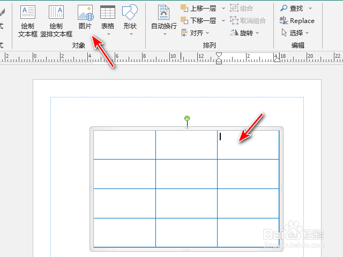Click 上移一层 bring forward button

(198, 9)
